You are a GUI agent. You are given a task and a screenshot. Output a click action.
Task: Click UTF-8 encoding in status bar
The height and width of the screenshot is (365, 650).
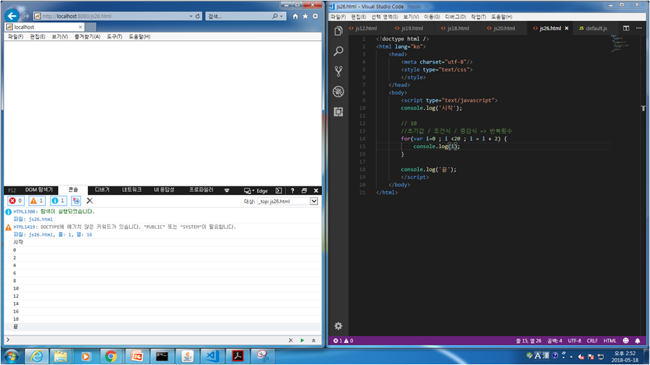[x=574, y=340]
